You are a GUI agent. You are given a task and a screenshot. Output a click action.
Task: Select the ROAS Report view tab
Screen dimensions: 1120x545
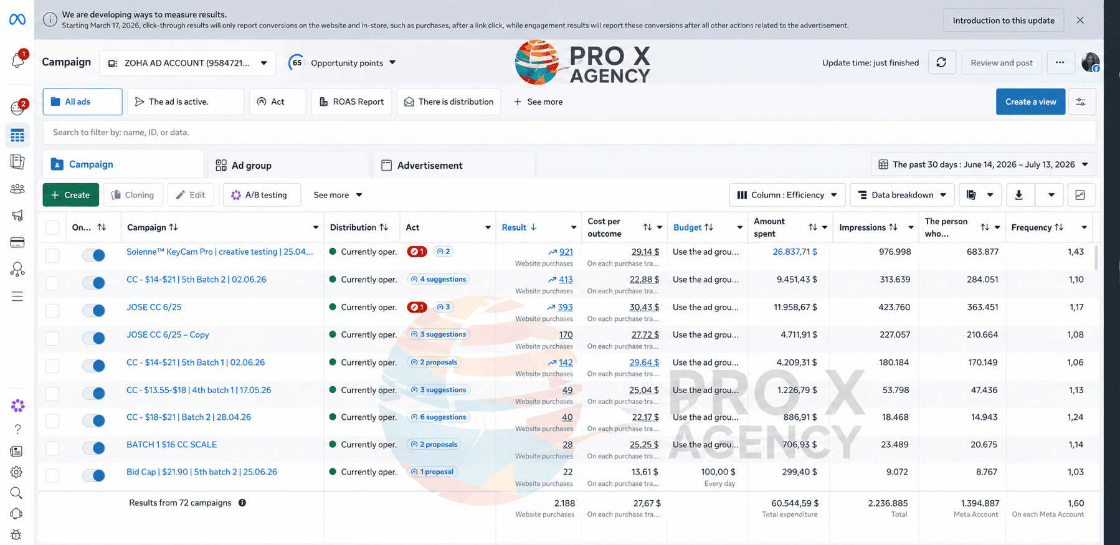click(351, 102)
